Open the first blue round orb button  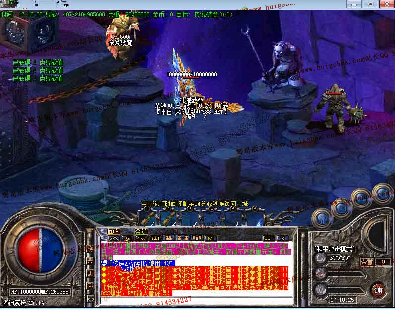tap(322, 217)
